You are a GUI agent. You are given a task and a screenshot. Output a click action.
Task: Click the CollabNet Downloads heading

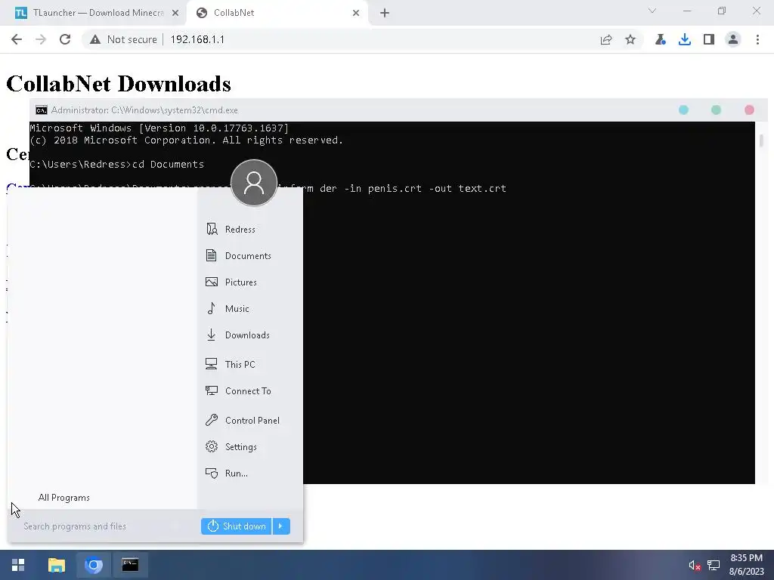point(119,84)
